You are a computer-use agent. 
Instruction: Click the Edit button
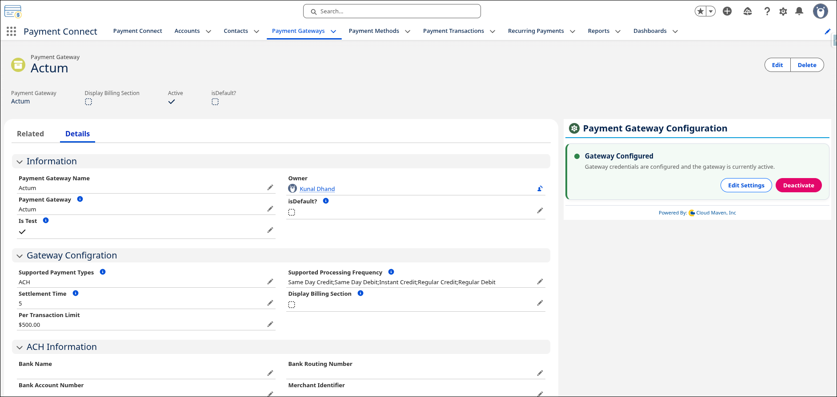(777, 65)
